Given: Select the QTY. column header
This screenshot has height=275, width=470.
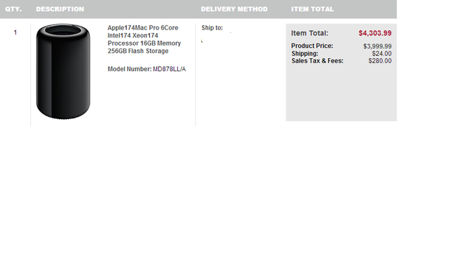Looking at the screenshot, I should coord(13,9).
